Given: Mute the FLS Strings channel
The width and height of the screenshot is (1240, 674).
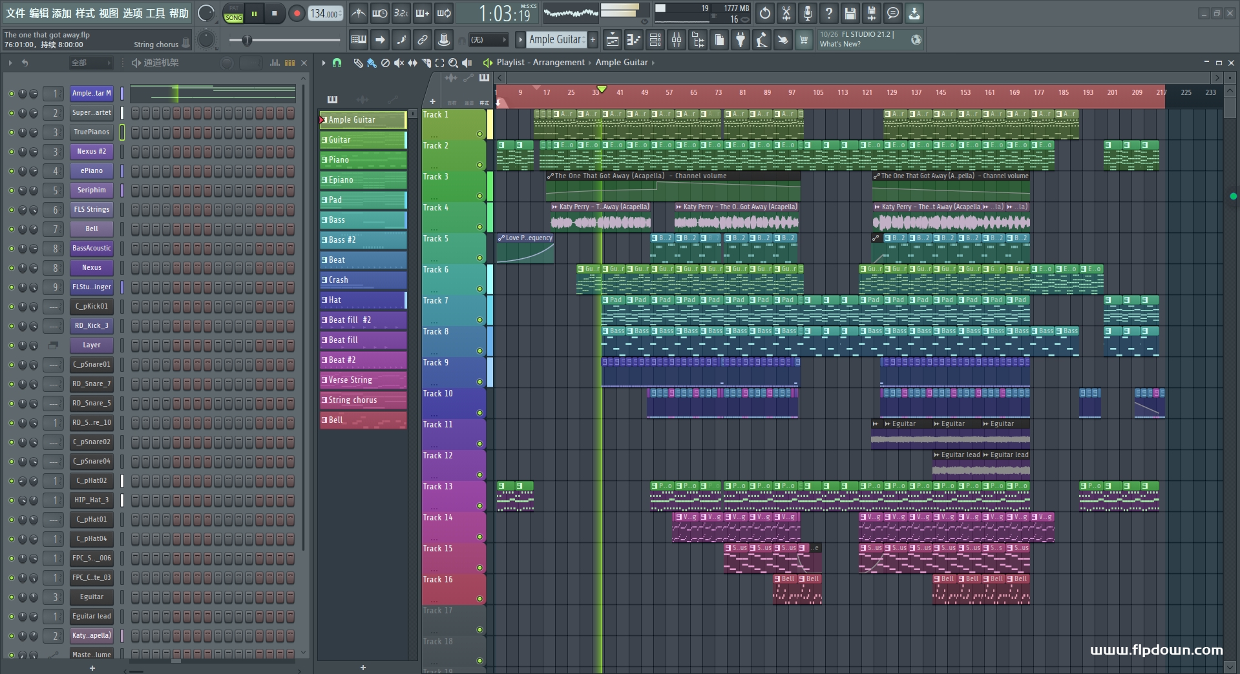Looking at the screenshot, I should tap(11, 210).
